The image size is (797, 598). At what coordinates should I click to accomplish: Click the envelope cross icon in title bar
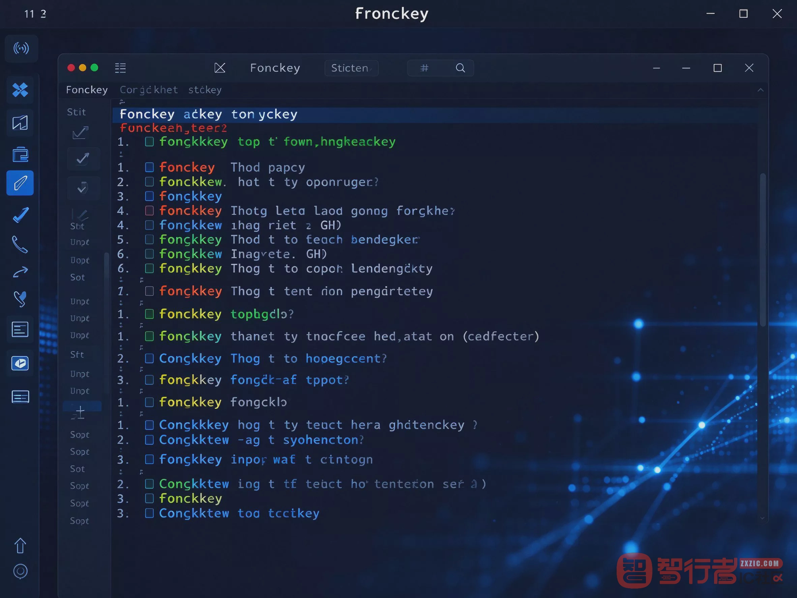pos(220,68)
